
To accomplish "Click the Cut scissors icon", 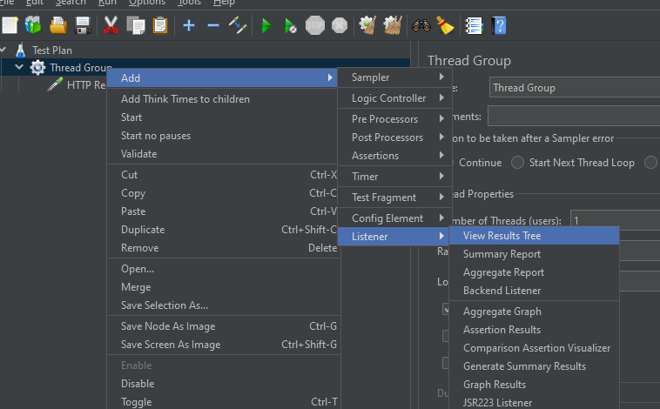I will pyautogui.click(x=111, y=25).
